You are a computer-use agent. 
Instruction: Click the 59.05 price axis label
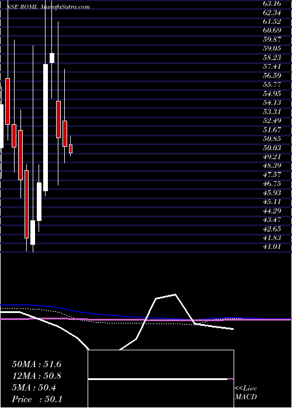272,48
